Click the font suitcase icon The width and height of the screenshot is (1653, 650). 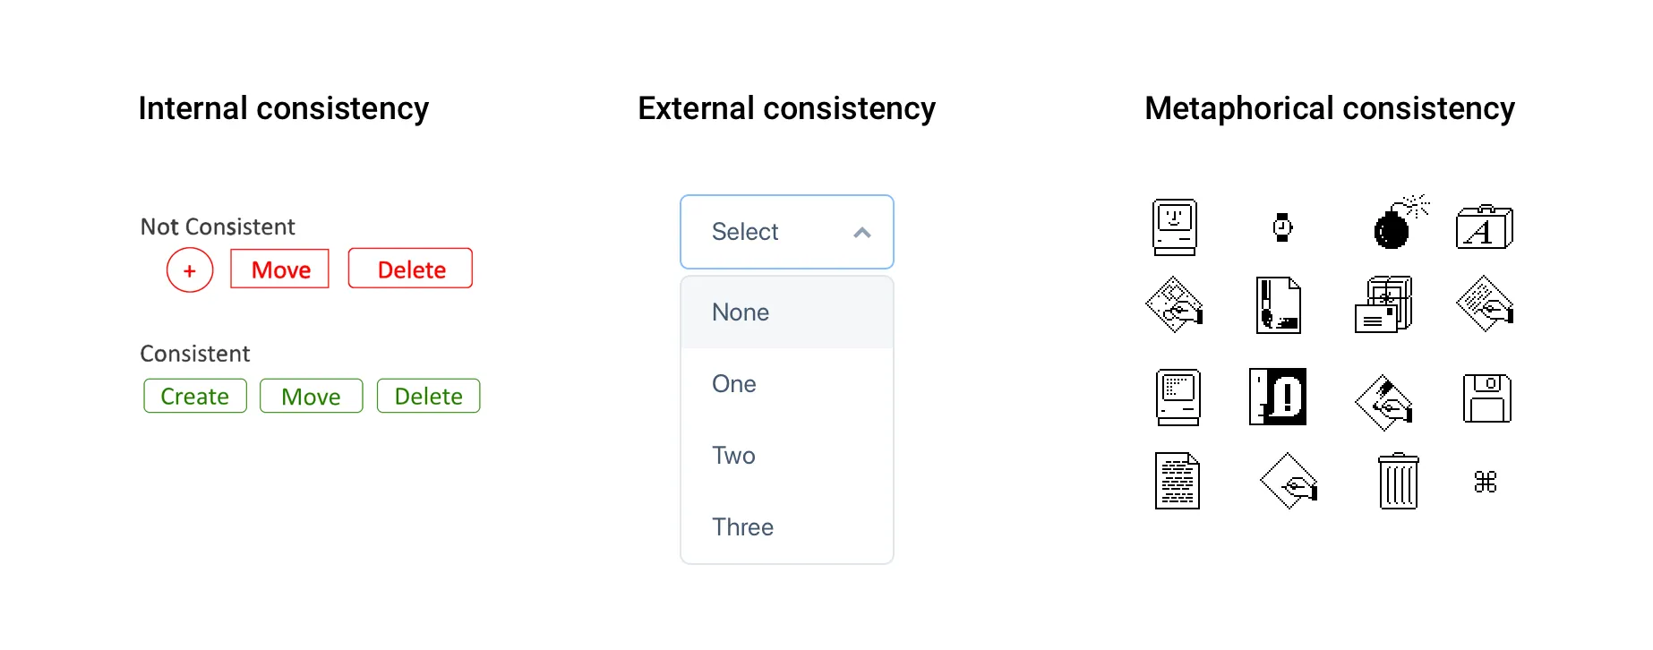[1484, 227]
